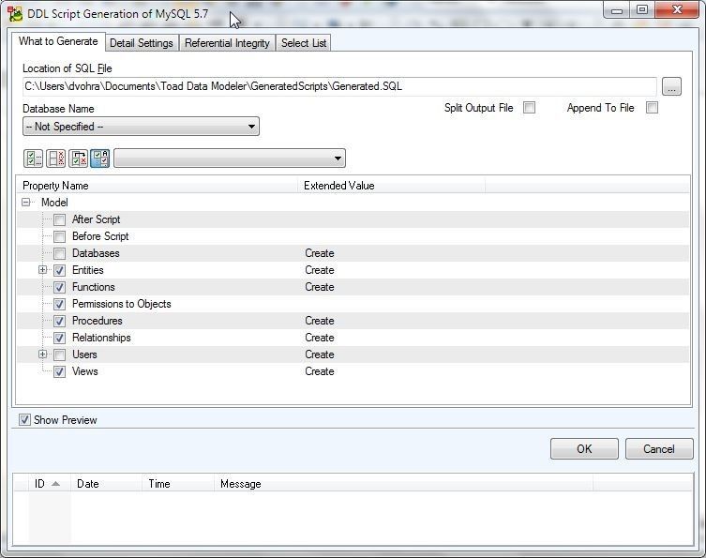The width and height of the screenshot is (706, 558).
Task: Click the Create value for Entities row
Action: click(x=320, y=270)
